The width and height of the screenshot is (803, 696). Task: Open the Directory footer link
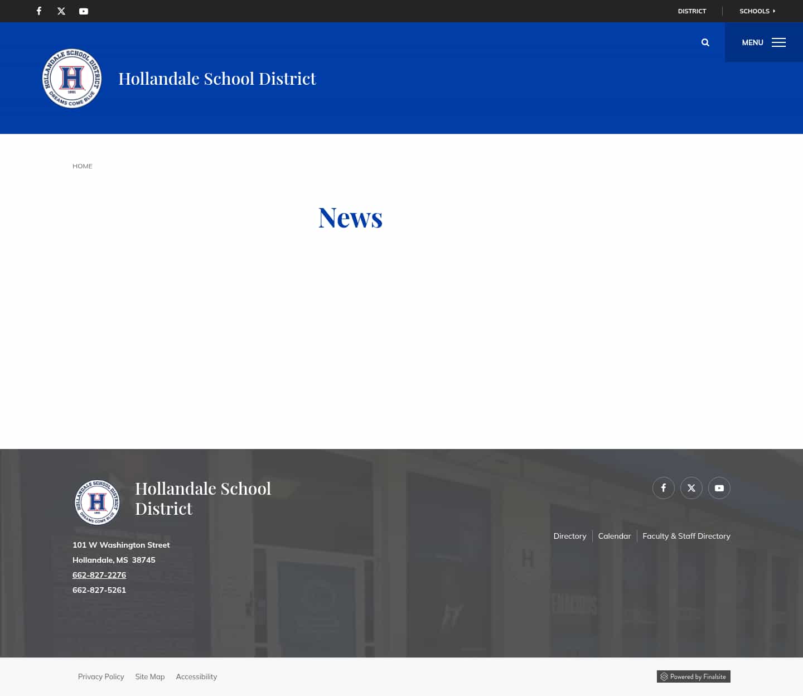[x=570, y=536]
